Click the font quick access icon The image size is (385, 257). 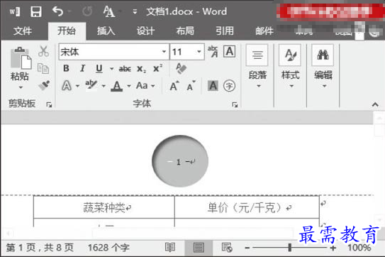pyautogui.click(x=108, y=11)
